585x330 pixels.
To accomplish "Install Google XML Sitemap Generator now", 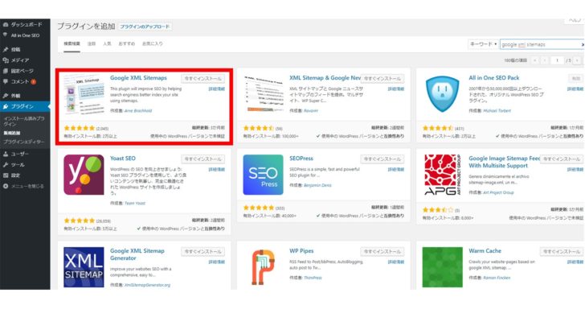I will pos(203,251).
